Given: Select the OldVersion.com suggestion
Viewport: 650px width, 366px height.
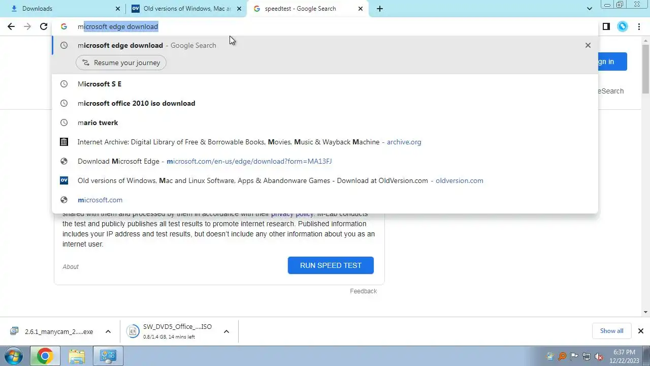Looking at the screenshot, I should coord(325,180).
